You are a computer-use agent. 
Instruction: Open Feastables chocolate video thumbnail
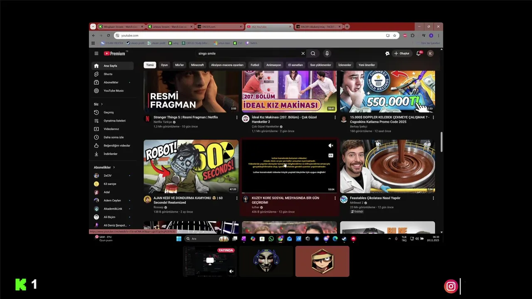tap(387, 167)
